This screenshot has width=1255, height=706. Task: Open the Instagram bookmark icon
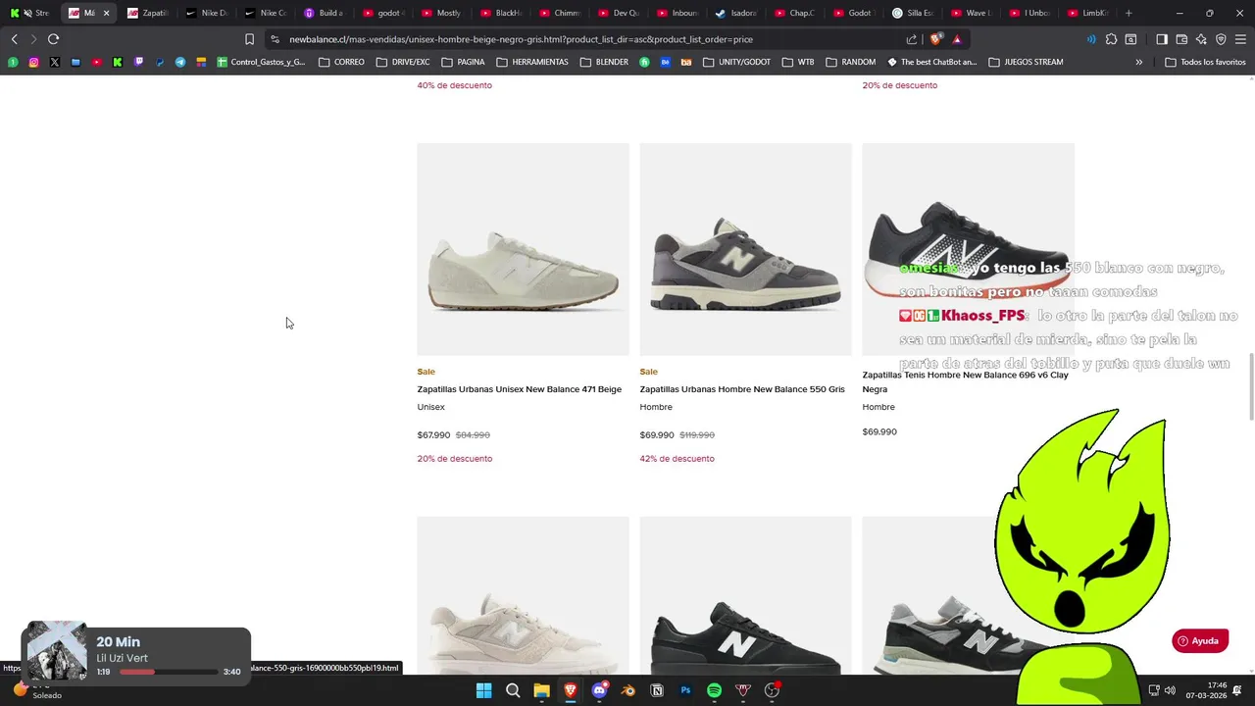pos(33,62)
